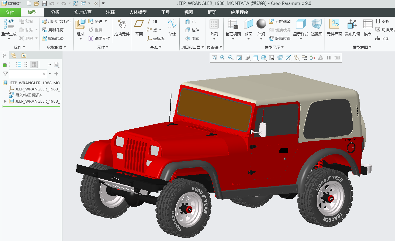Save the model with the floppy icon
395x241 pixels.
tap(44, 3)
